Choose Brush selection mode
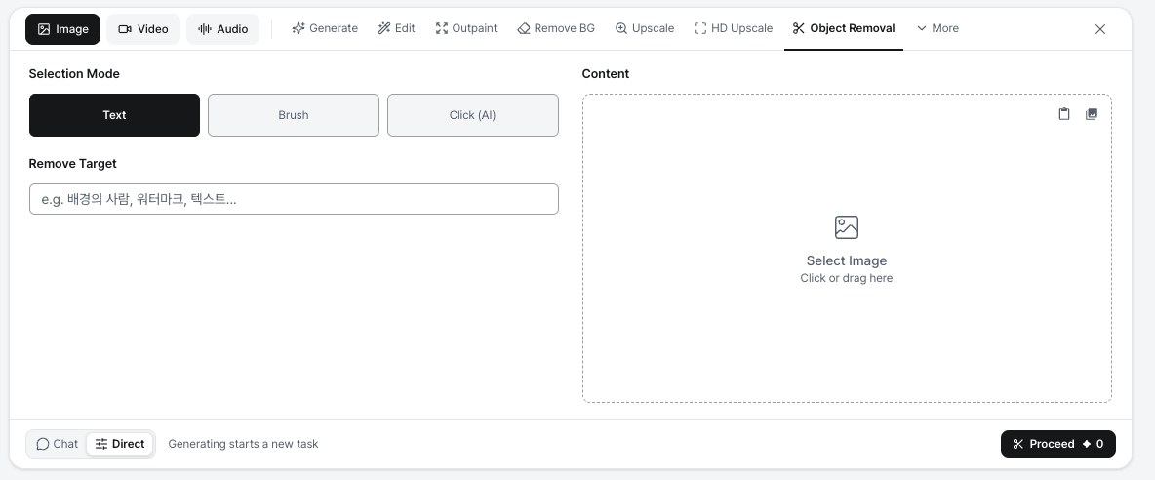 [294, 115]
